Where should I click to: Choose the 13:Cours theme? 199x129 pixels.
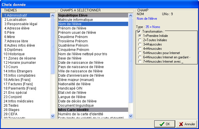[x=12, y=67]
